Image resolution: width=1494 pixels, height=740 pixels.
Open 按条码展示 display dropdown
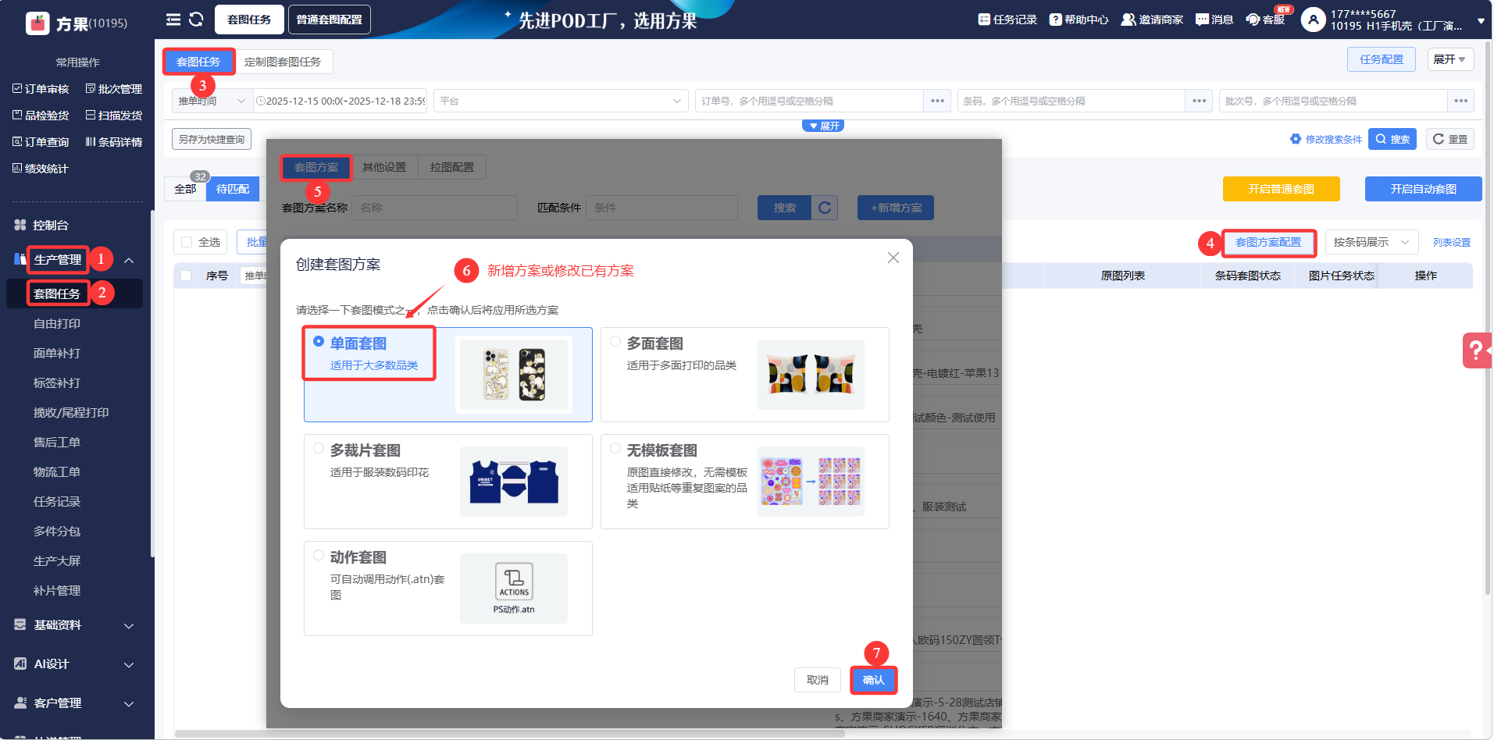pyautogui.click(x=1371, y=242)
